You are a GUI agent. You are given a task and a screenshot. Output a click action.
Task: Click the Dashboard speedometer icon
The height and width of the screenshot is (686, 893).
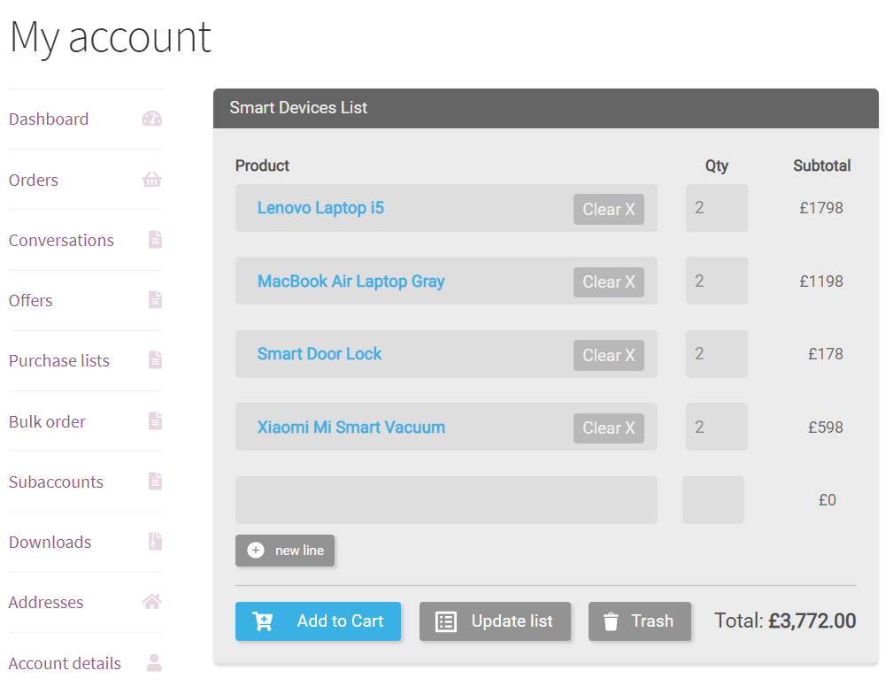click(152, 119)
